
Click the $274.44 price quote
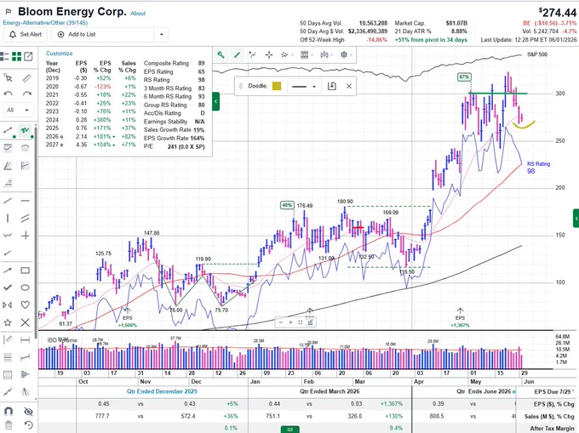pyautogui.click(x=558, y=13)
